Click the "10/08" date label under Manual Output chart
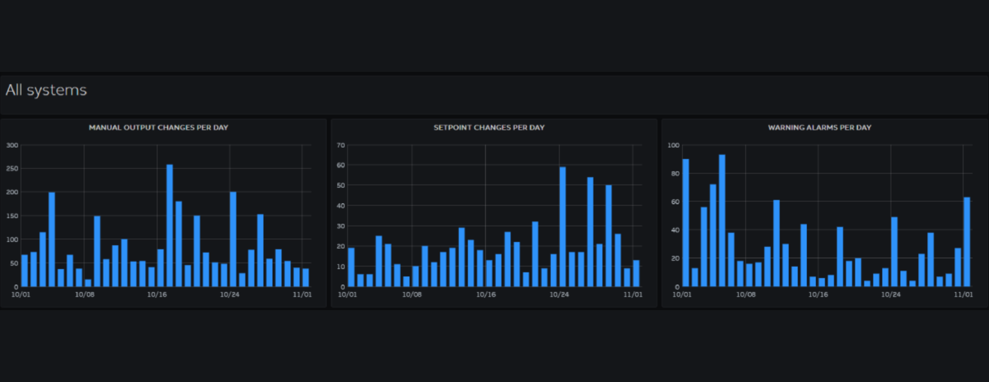This screenshot has width=989, height=382. coord(85,295)
